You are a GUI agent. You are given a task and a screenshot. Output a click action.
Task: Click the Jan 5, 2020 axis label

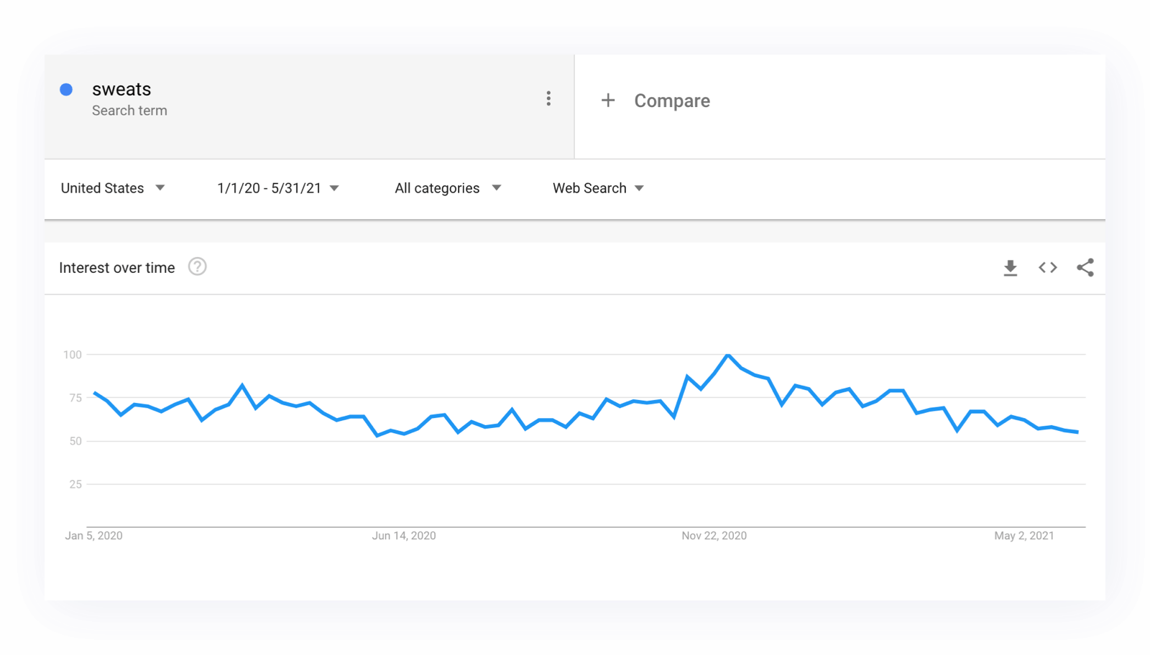93,536
